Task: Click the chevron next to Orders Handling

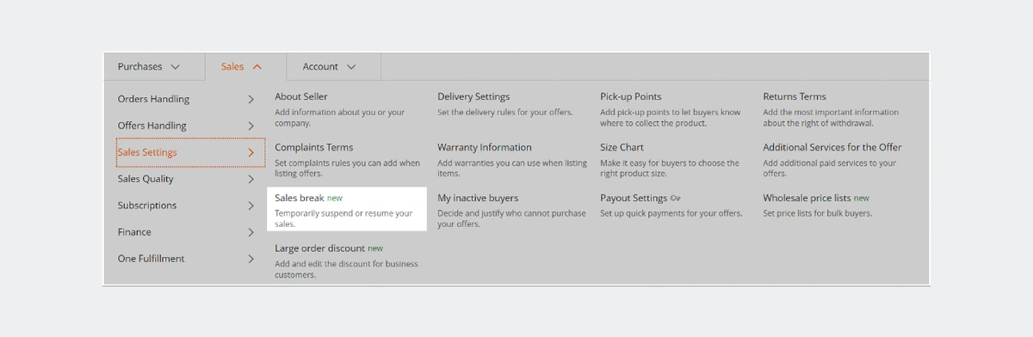Action: tap(251, 100)
